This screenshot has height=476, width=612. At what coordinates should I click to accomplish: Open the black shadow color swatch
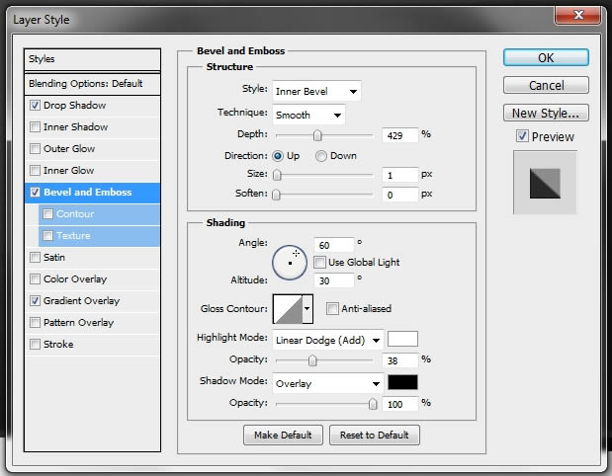tap(402, 382)
